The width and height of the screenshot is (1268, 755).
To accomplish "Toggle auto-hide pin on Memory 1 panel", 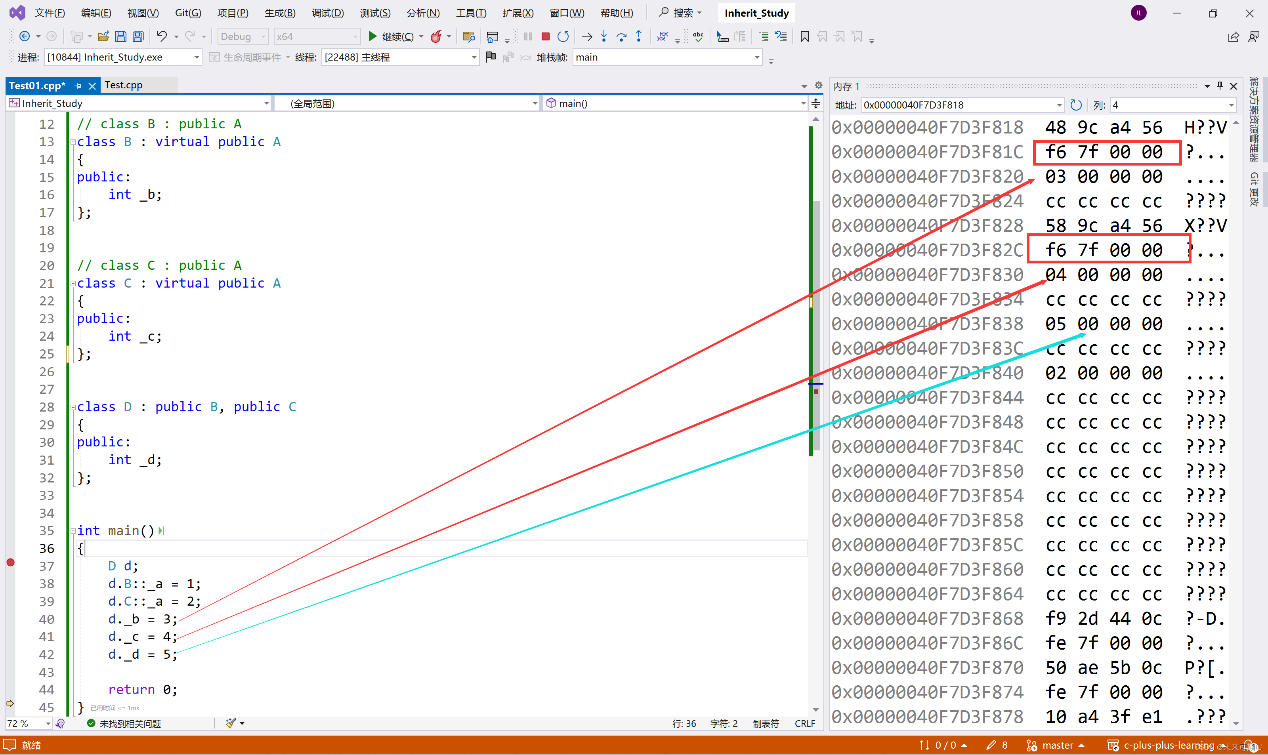I will (x=1220, y=86).
